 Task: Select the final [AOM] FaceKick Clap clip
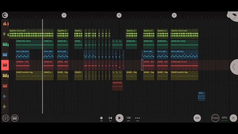point(184,76)
